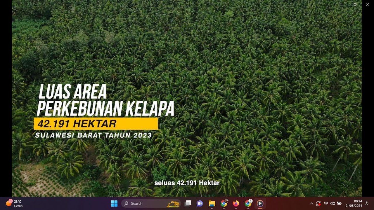374x210 pixels.
Task: Click the 'PERKEBUNAN KELAPA' heading text
Action: pos(105,108)
